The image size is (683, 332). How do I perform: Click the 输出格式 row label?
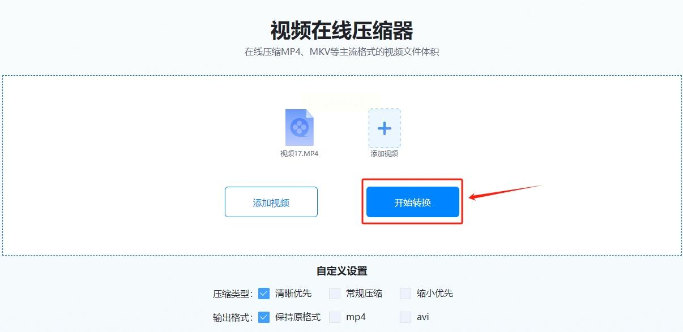click(x=233, y=318)
